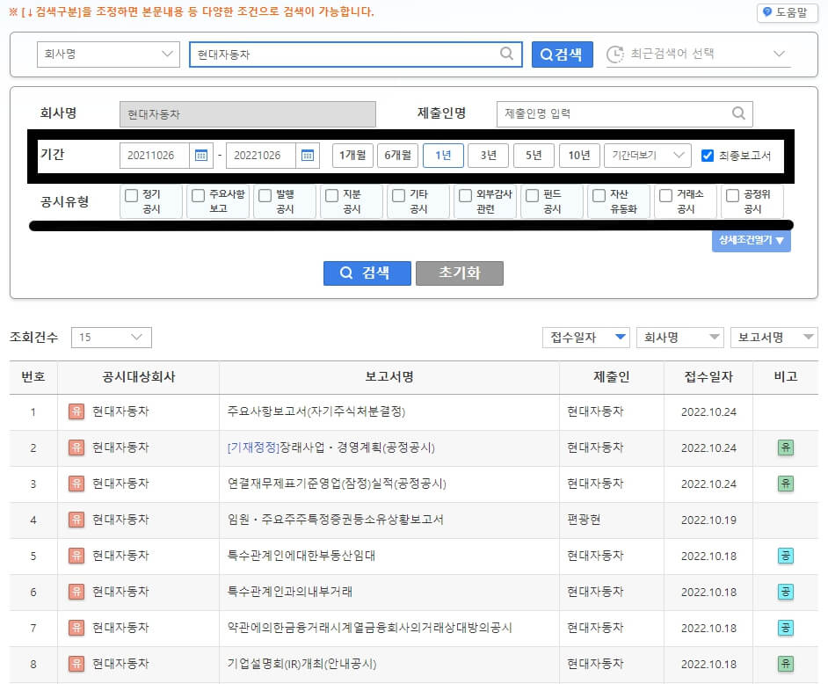Image resolution: width=828 pixels, height=684 pixels.
Task: Click the 유 market icon in row 1
Action: tap(76, 411)
